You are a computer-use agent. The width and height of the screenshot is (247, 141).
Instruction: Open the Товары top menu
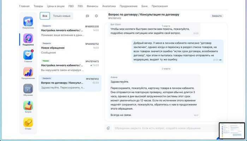[x=38, y=6]
